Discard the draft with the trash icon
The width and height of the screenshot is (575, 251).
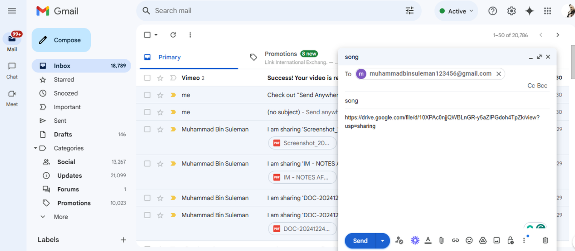coord(545,240)
